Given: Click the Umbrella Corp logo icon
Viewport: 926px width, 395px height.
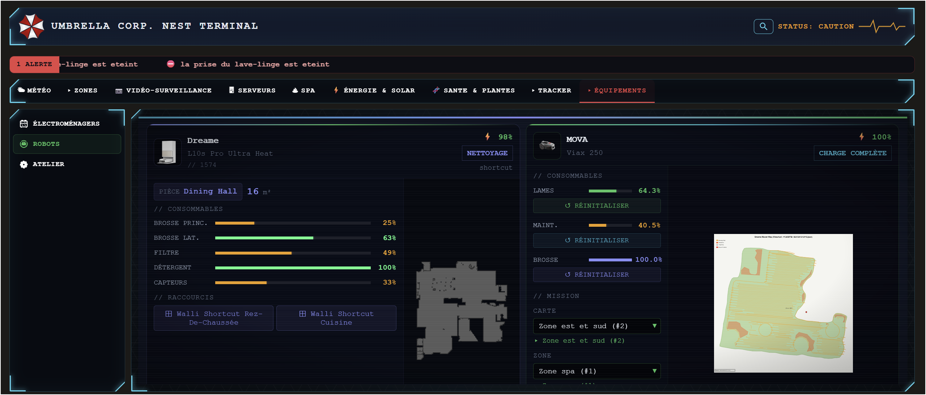Looking at the screenshot, I should click(x=31, y=26).
